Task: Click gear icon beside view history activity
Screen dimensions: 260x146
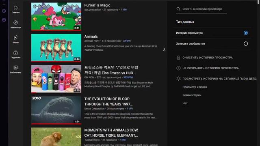Action: [178, 79]
